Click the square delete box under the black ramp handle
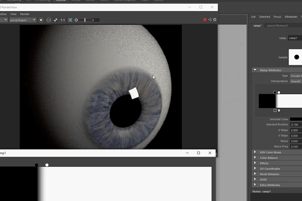Image resolution: width=302 pixels, height=201 pixels. tap(275, 111)
